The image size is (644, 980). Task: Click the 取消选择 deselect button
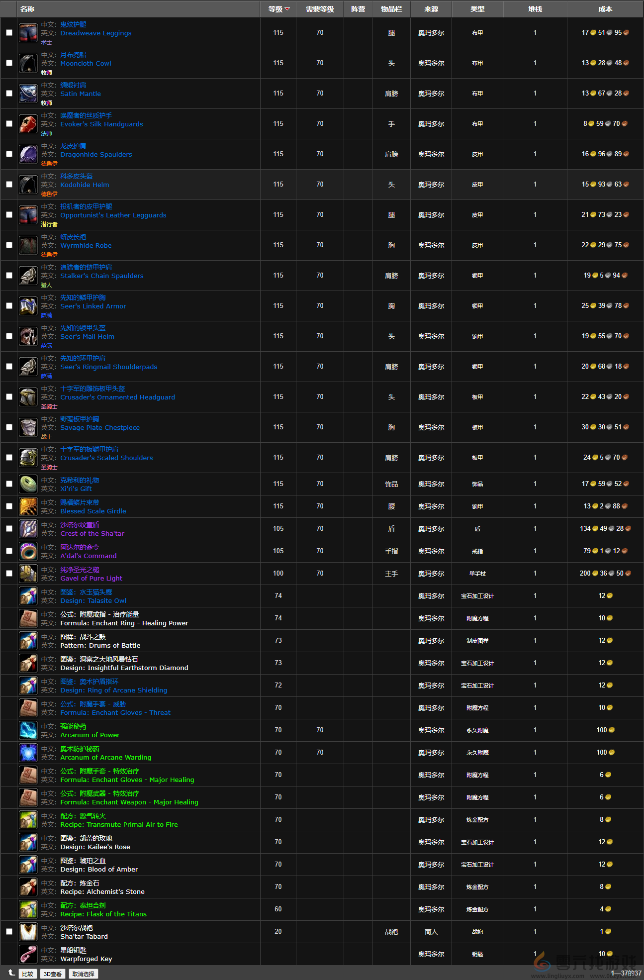[83, 974]
